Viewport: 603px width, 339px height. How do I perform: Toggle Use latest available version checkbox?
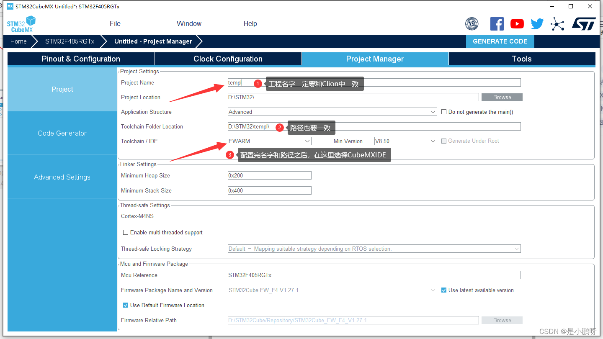444,290
